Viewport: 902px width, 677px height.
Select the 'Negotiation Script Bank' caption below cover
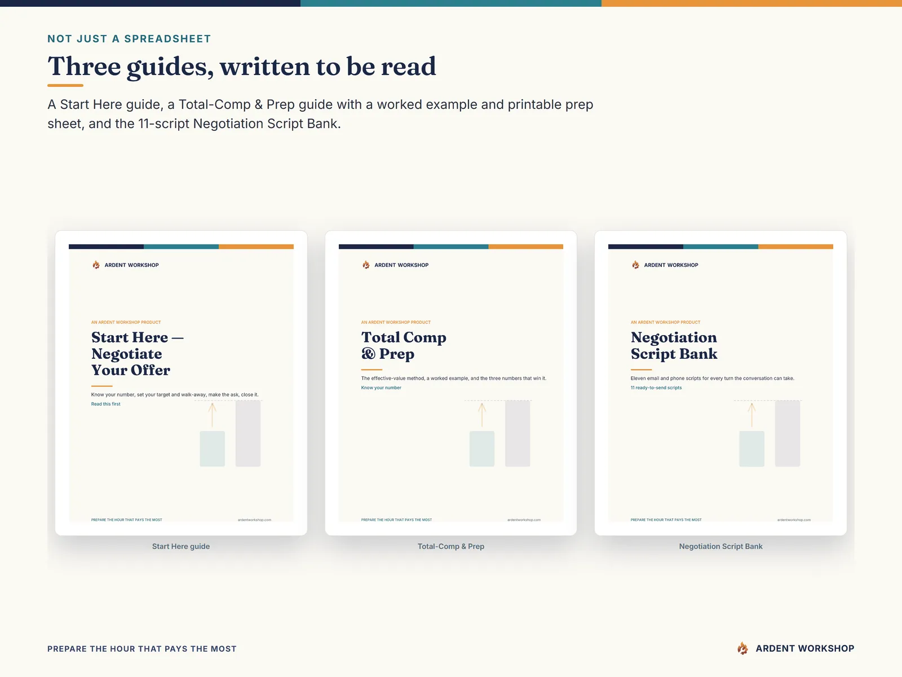720,546
